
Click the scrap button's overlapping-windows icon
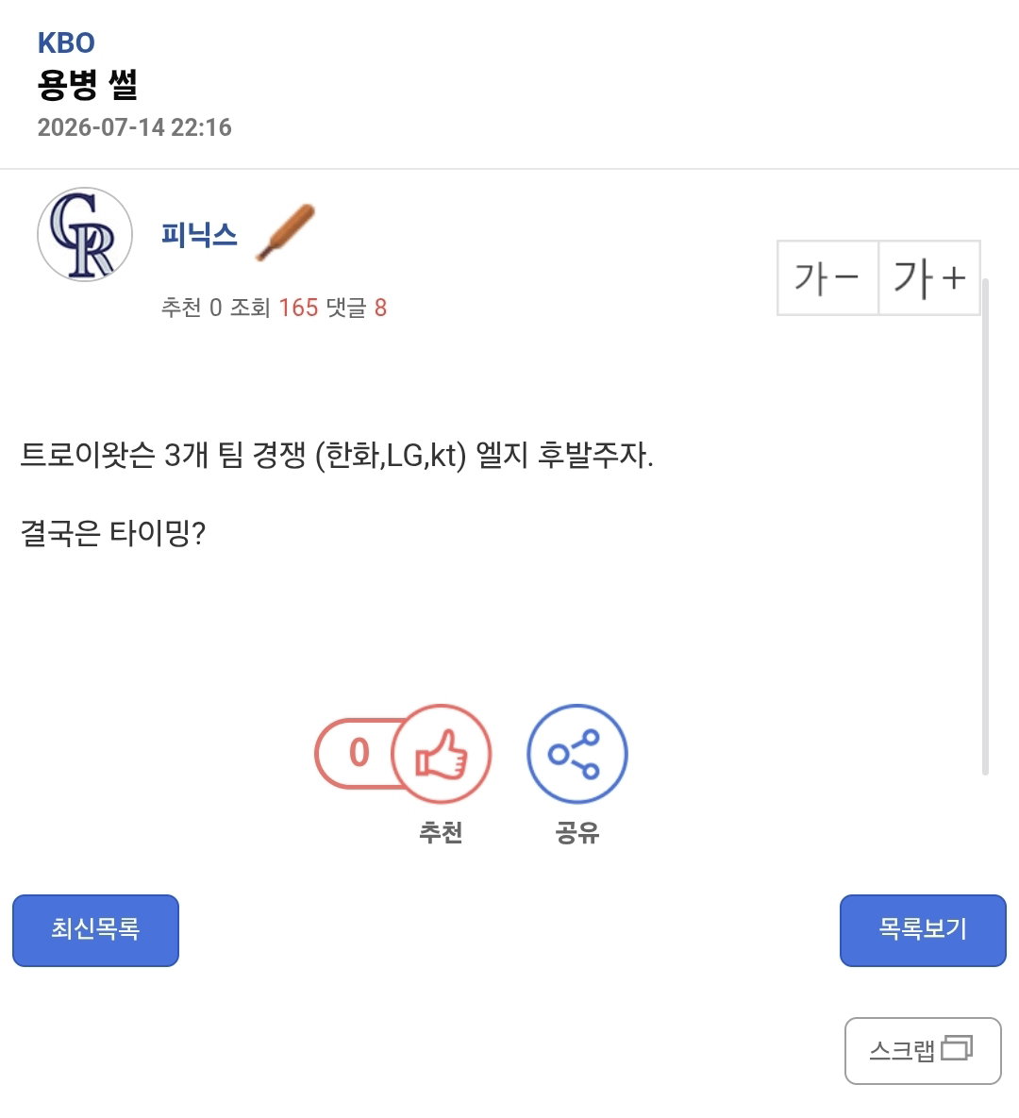tap(957, 1048)
